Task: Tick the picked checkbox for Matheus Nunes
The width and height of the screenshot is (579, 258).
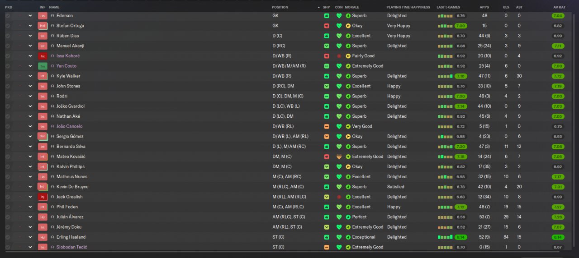Action: click(8, 177)
